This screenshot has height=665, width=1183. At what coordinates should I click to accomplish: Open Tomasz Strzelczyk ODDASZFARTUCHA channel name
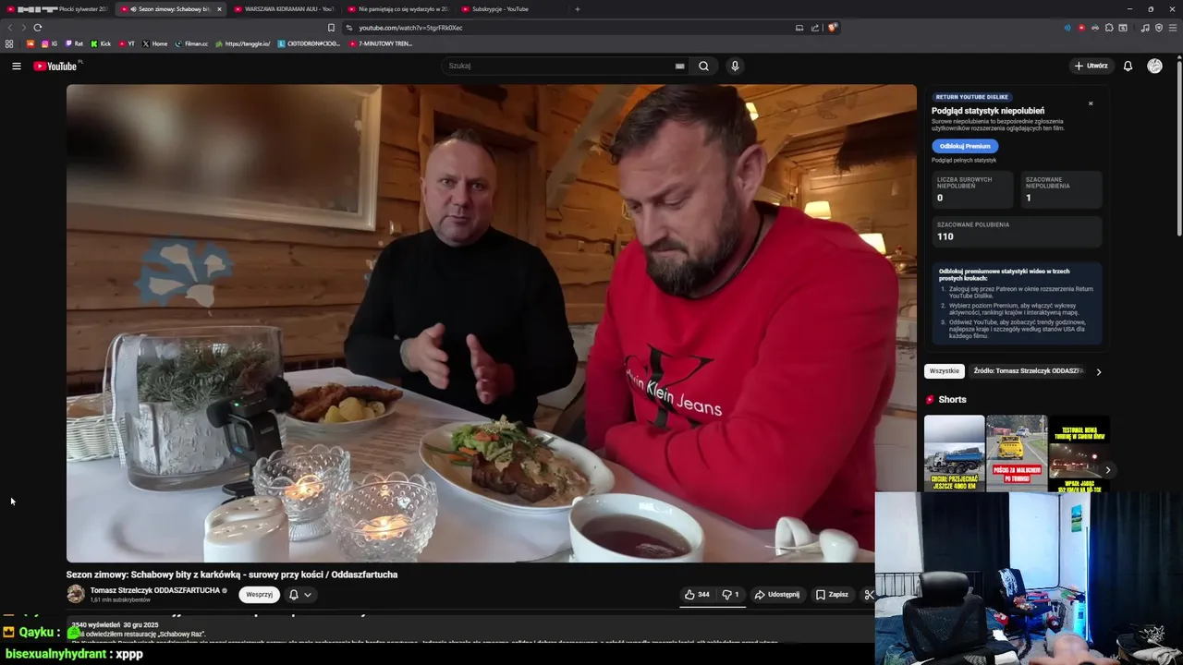click(155, 590)
